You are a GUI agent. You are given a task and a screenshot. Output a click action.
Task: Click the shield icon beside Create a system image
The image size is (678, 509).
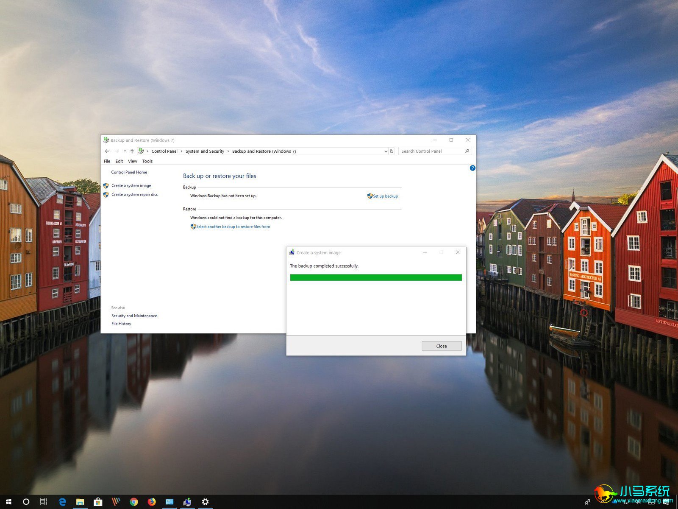coord(106,186)
